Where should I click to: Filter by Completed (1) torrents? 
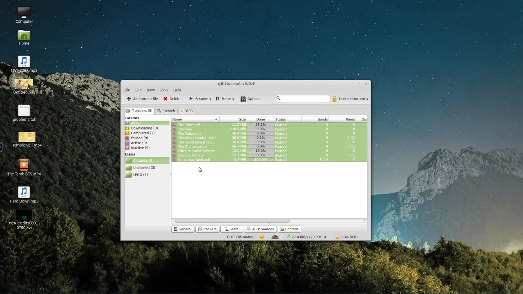(147, 133)
